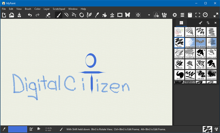Click the status bar eyedropper icon
220x133 pixels.
4,129
